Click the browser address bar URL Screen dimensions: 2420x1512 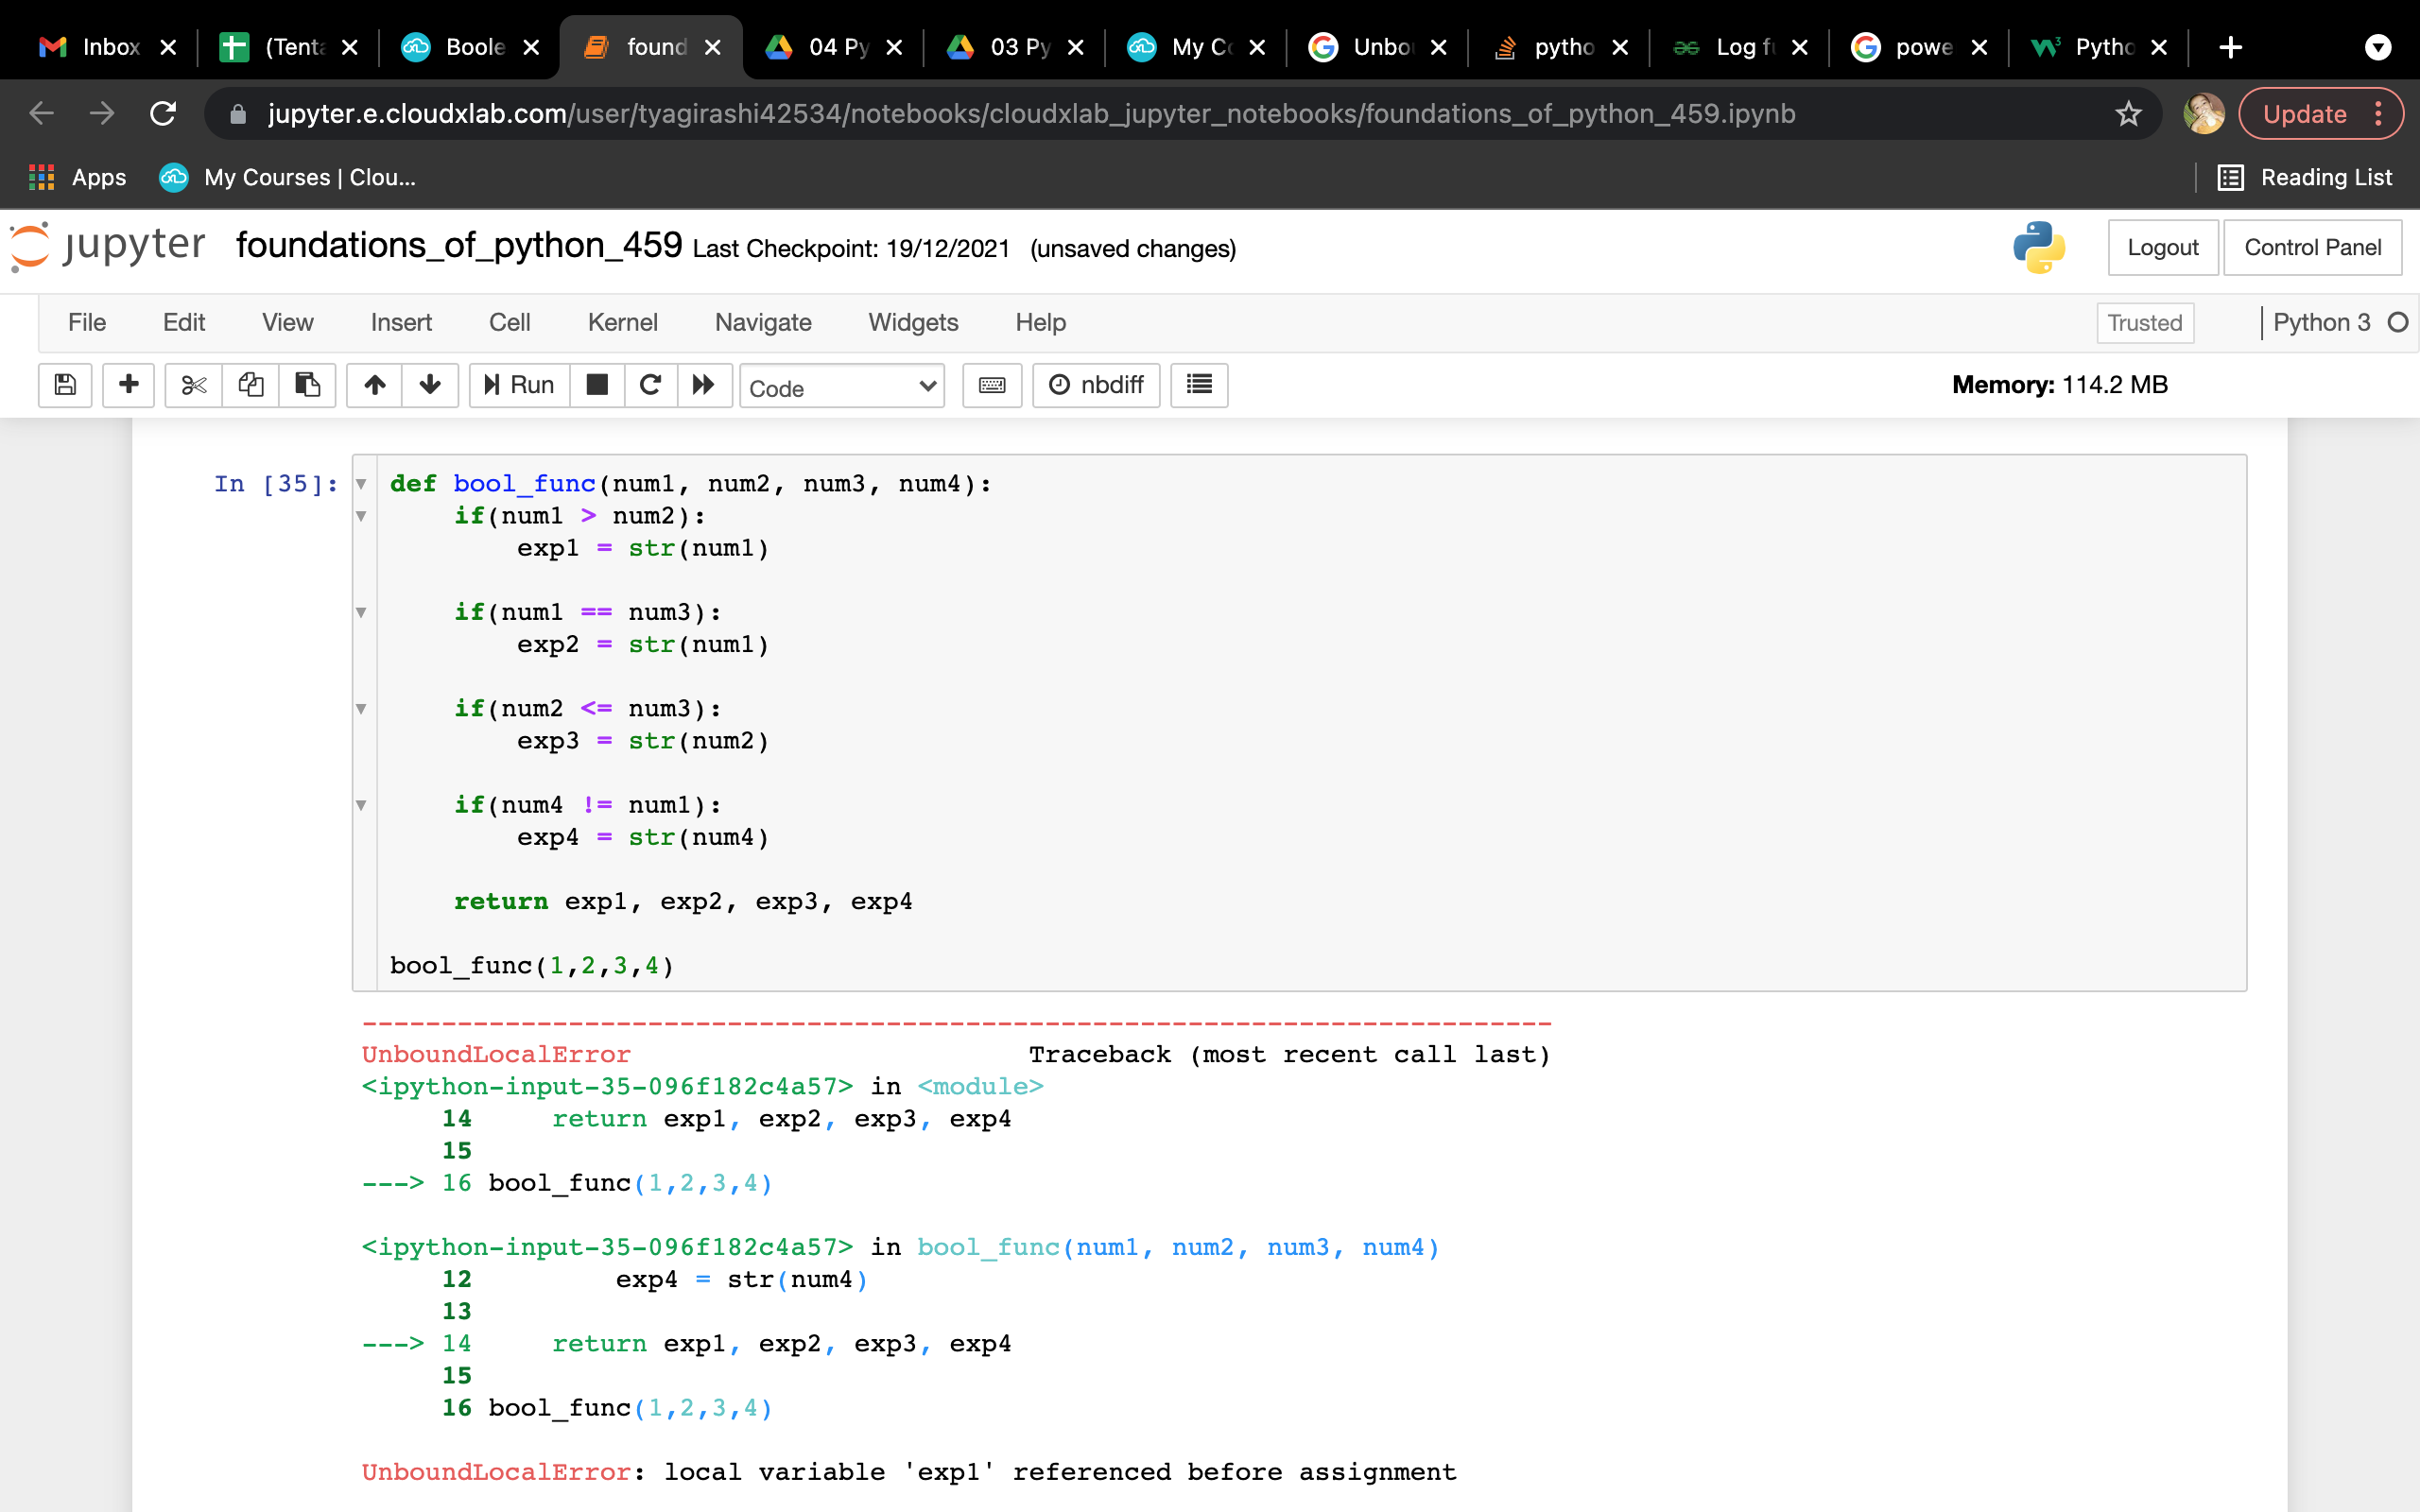(1030, 114)
